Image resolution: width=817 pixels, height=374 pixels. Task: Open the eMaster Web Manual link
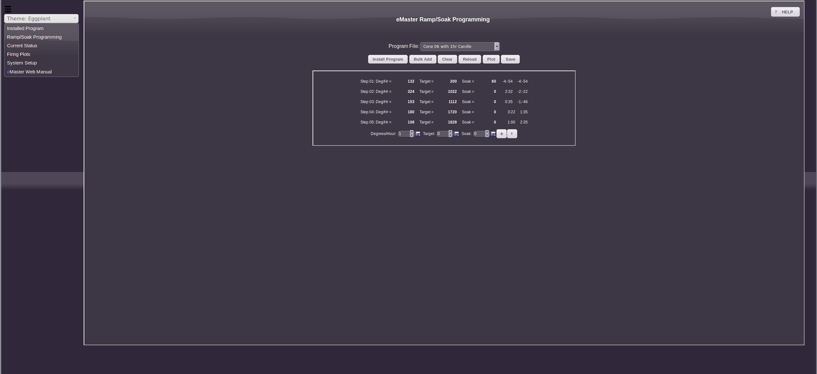[x=29, y=71]
